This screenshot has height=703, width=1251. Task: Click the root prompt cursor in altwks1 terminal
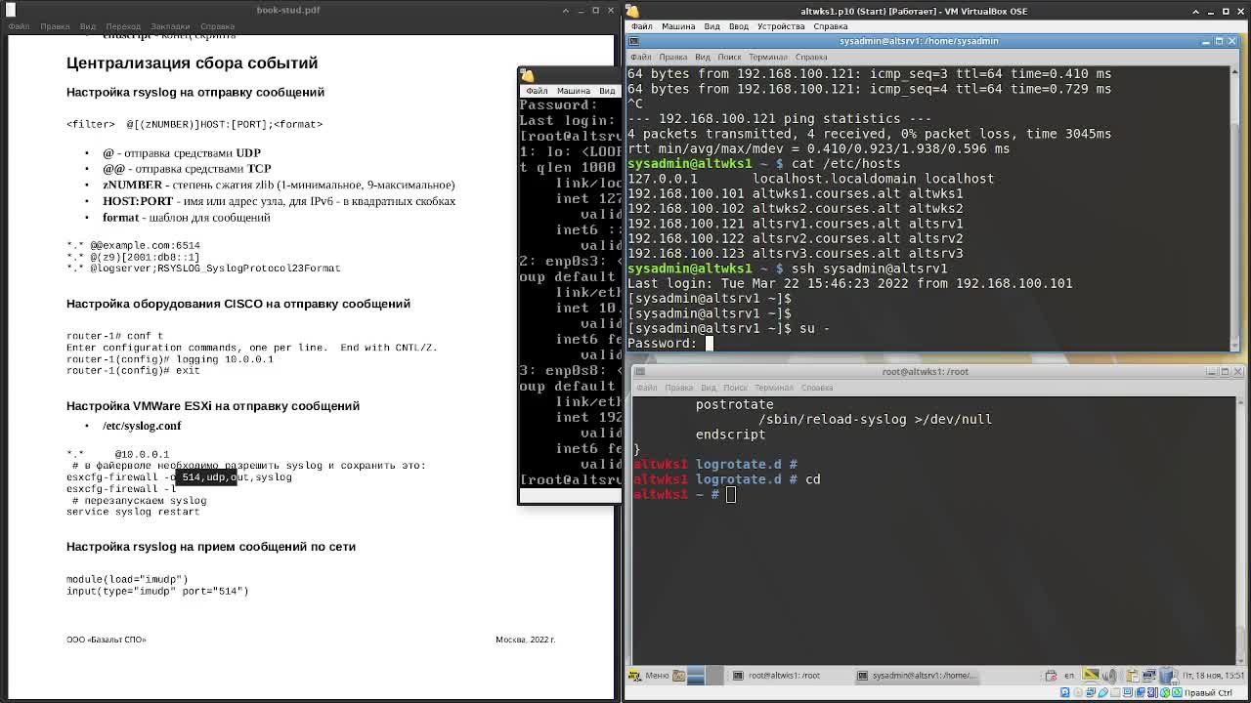pos(731,495)
